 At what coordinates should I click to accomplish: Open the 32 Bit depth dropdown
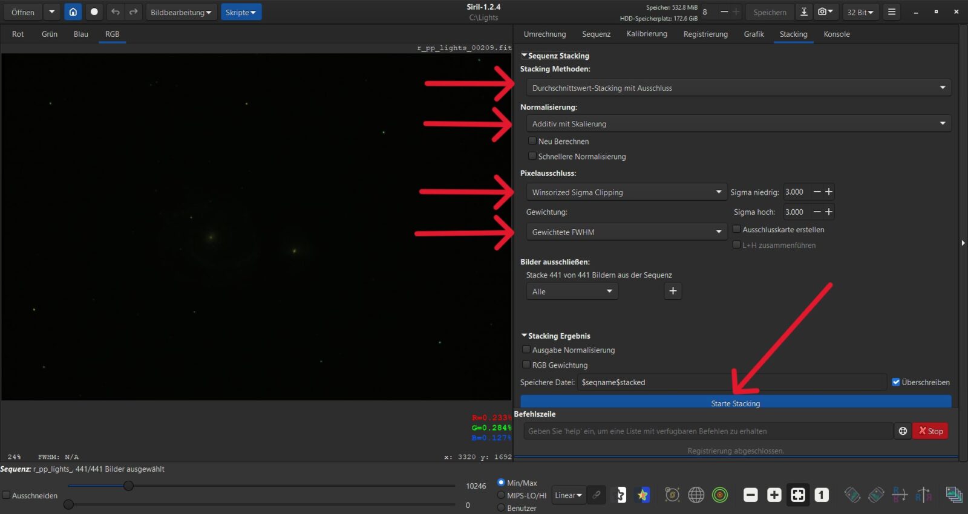(860, 12)
